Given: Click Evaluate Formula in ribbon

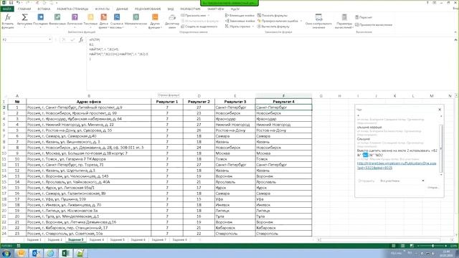Looking at the screenshot, I should [x=273, y=27].
